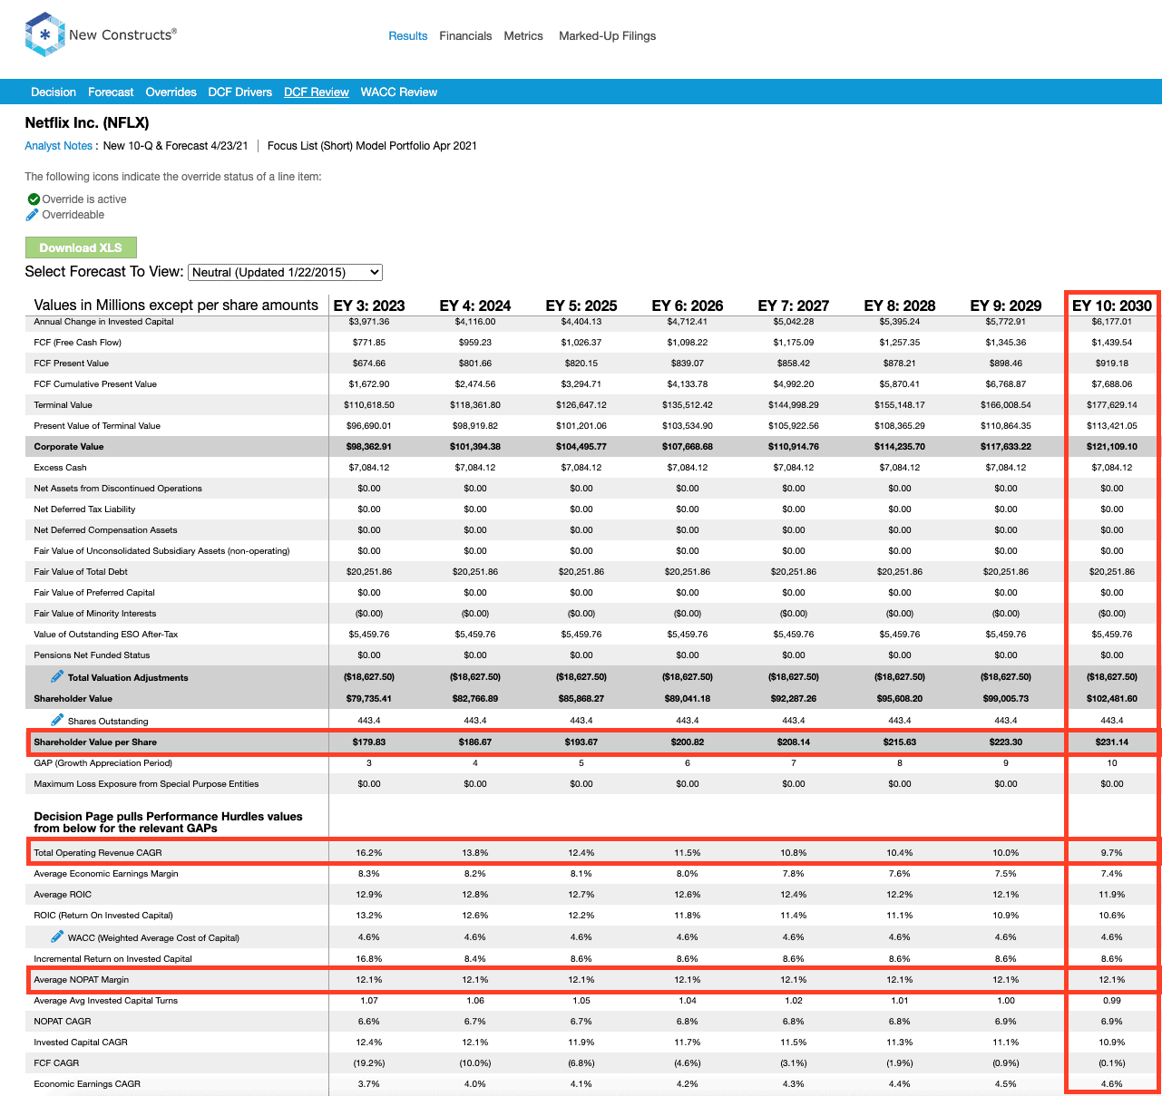
Task: Switch to the Decision tab
Action: click(54, 92)
